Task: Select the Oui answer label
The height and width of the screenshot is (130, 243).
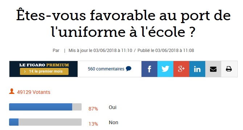Action: (112, 107)
